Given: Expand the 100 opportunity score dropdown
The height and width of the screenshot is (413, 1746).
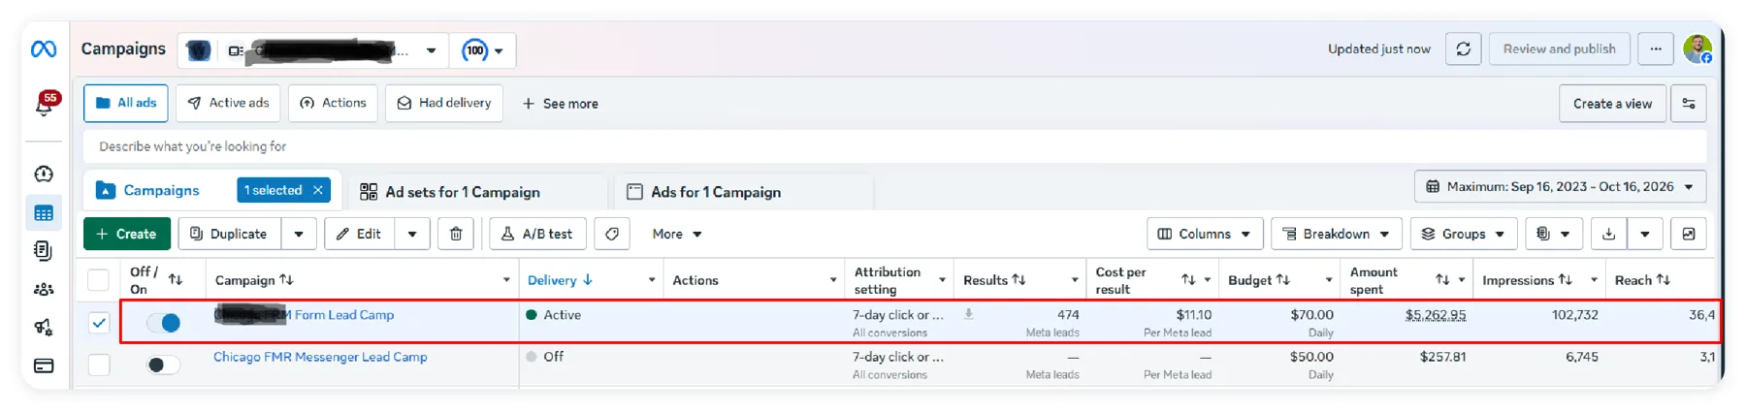Looking at the screenshot, I should coord(483,50).
